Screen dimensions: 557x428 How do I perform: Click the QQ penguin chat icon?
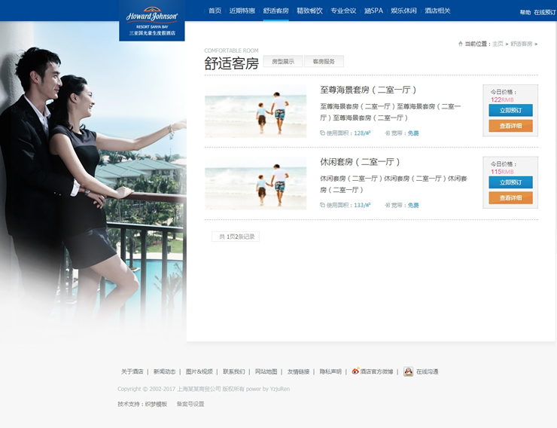[x=408, y=371]
